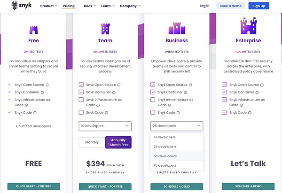The height and width of the screenshot is (193, 282).
Task: Click the Team plan castle icon
Action: coord(105,30)
